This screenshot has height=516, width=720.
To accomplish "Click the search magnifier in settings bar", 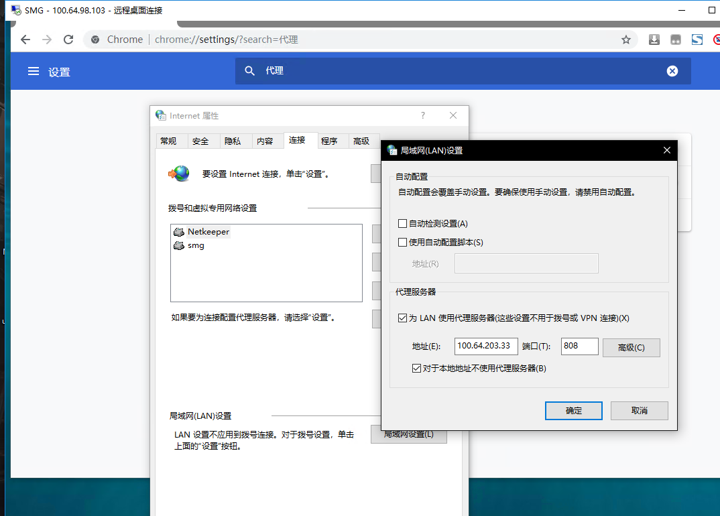I will pyautogui.click(x=249, y=70).
